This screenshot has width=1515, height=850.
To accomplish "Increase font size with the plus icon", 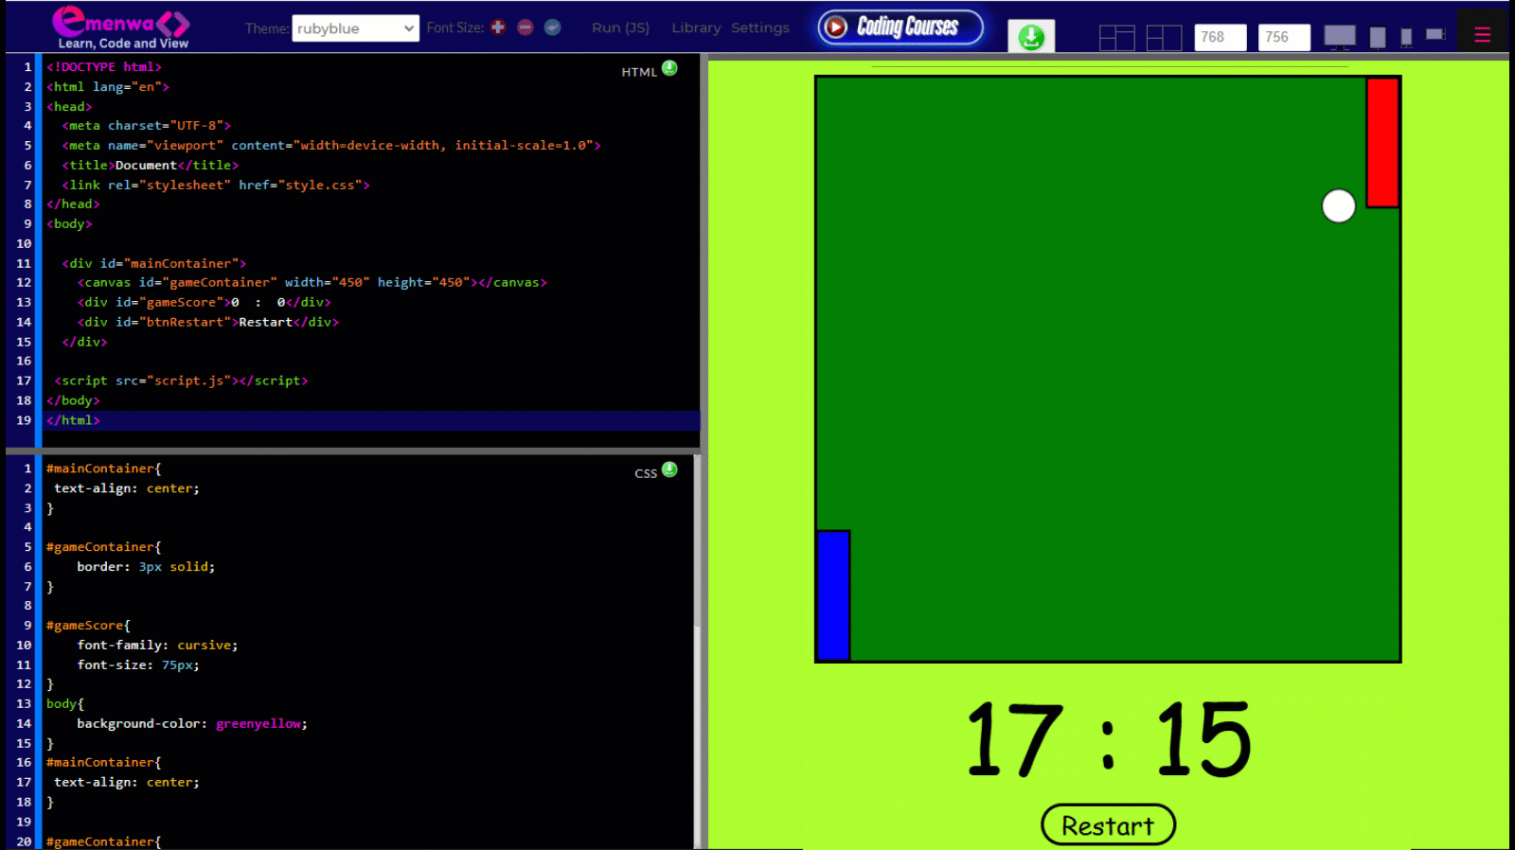I will [x=498, y=27].
